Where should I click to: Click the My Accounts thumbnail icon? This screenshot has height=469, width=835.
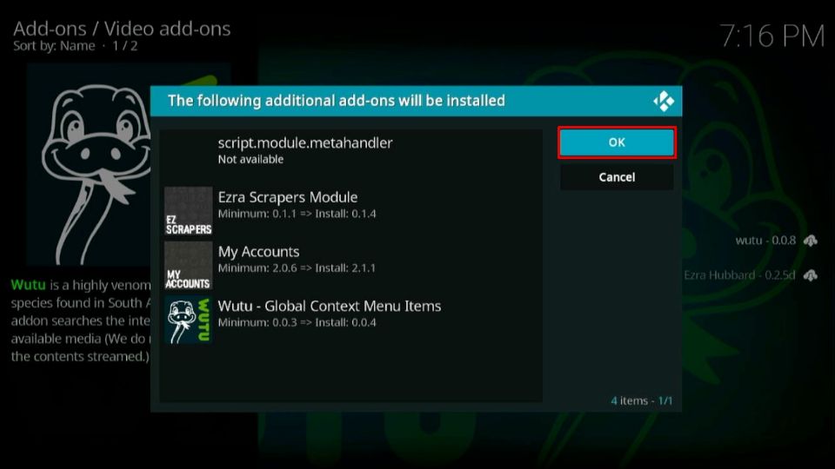[x=189, y=266]
